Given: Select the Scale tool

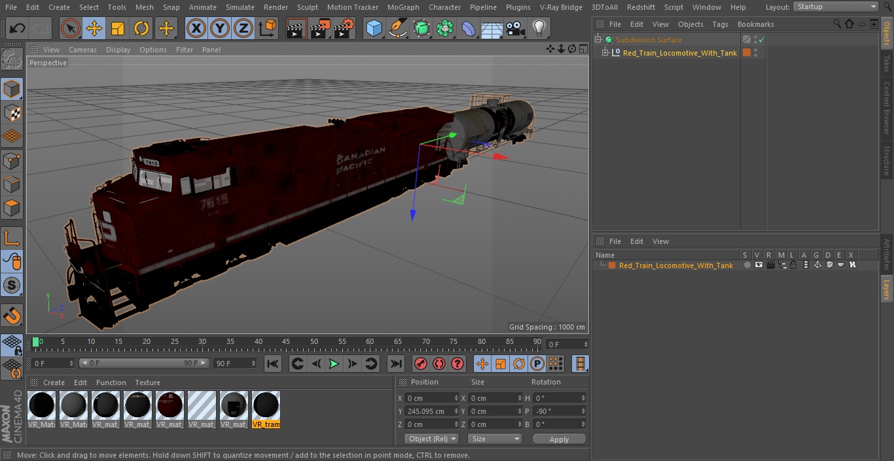Looking at the screenshot, I should 118,28.
